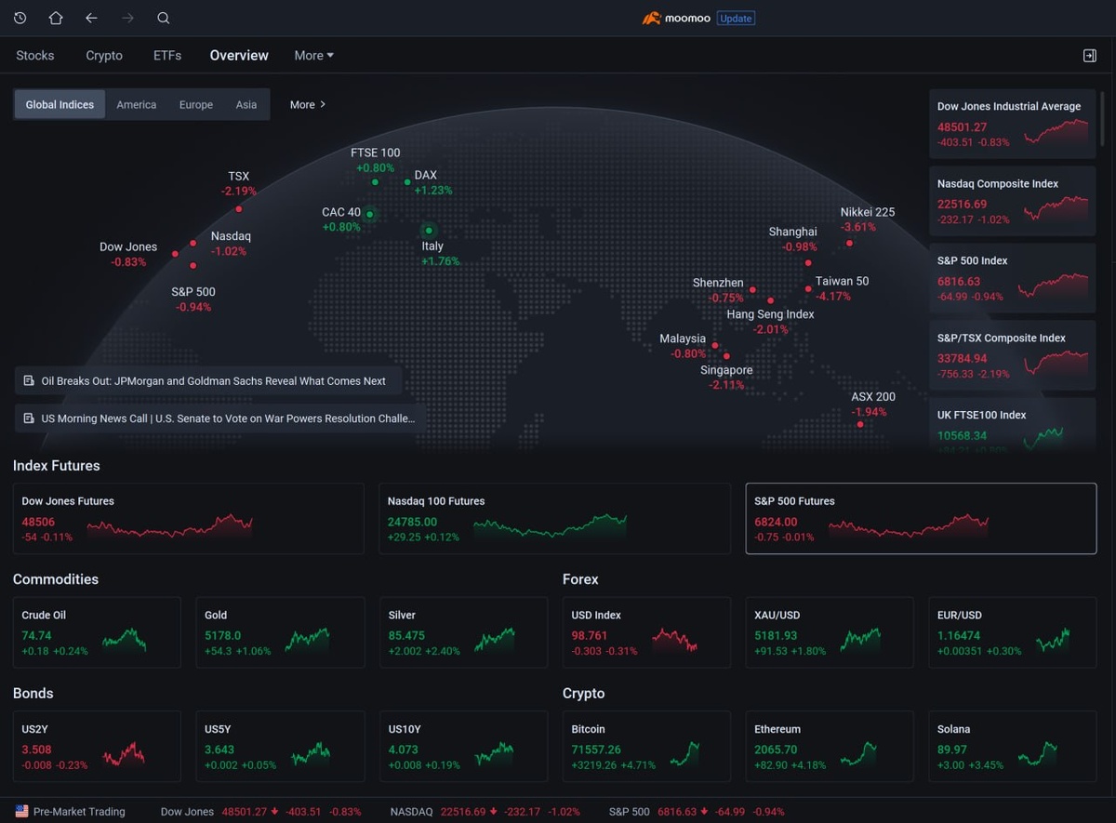Click the CAC 40 green marker
Screen dimensions: 1116x823
click(369, 214)
